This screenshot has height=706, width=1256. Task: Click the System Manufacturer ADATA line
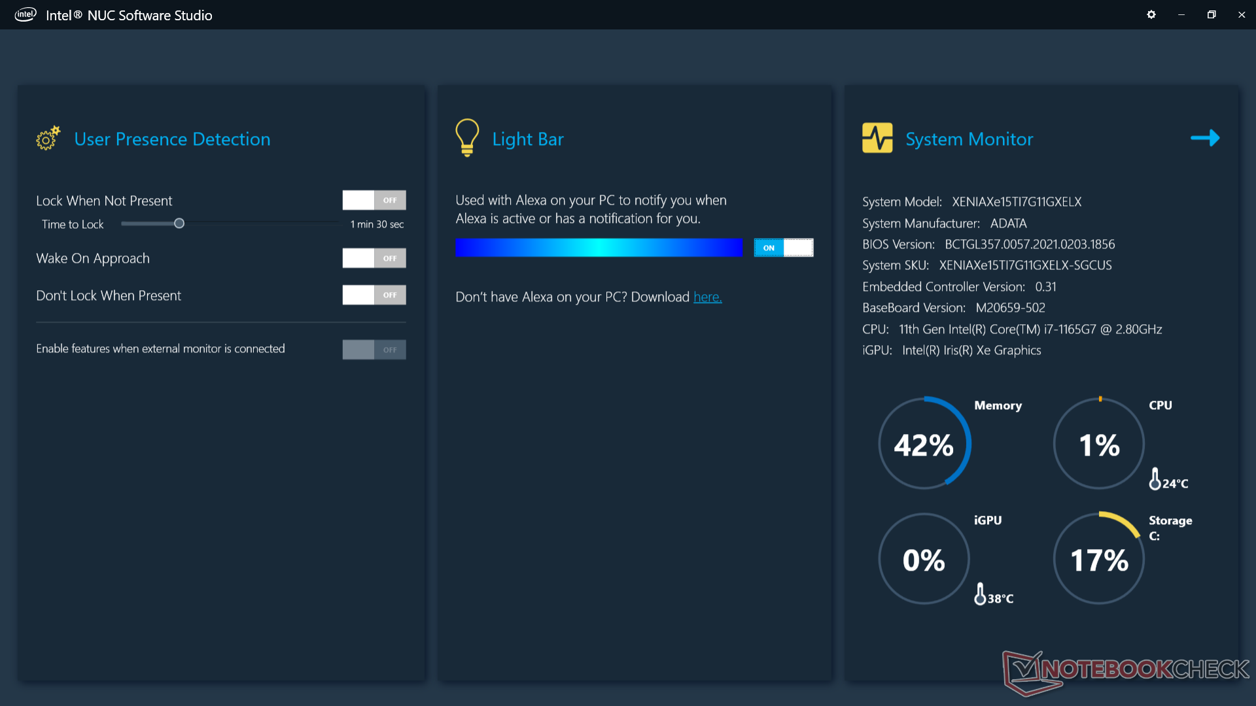click(x=945, y=224)
